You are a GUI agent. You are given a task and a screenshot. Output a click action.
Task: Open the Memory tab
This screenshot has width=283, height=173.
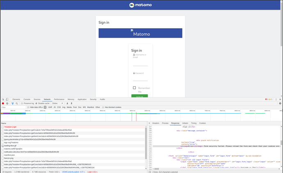[71, 99]
